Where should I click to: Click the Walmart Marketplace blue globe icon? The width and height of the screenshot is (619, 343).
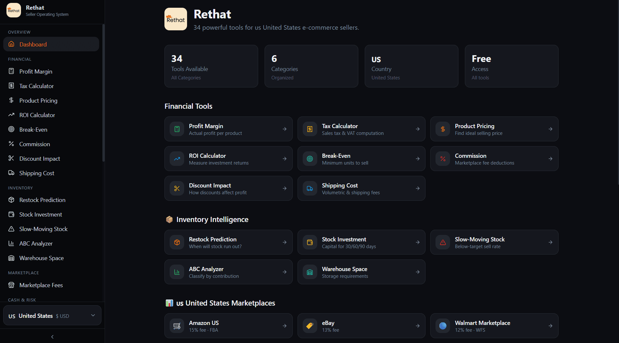443,326
